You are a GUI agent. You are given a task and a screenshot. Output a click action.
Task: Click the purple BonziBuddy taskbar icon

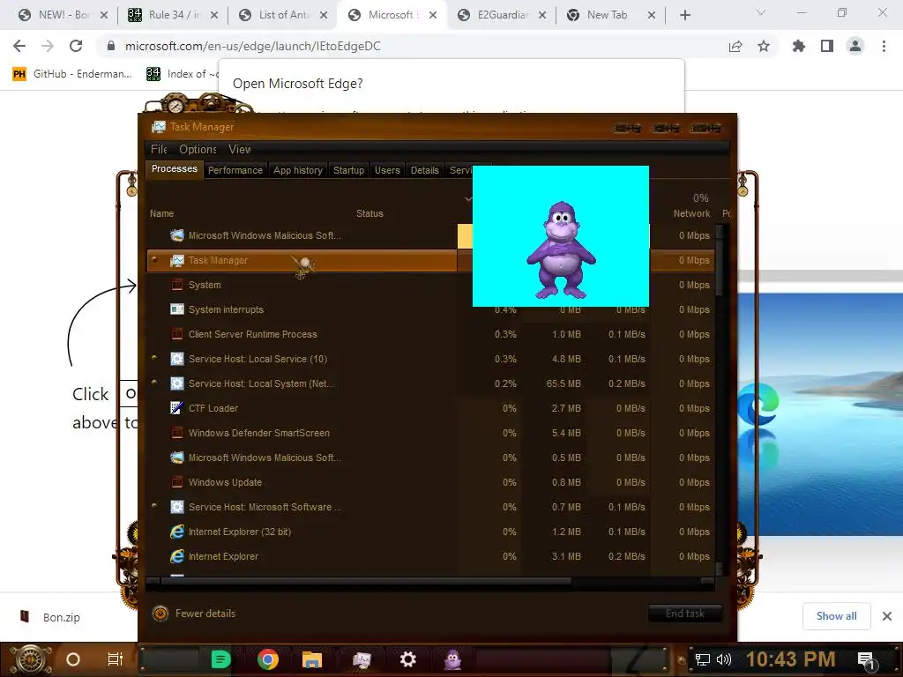(x=453, y=659)
